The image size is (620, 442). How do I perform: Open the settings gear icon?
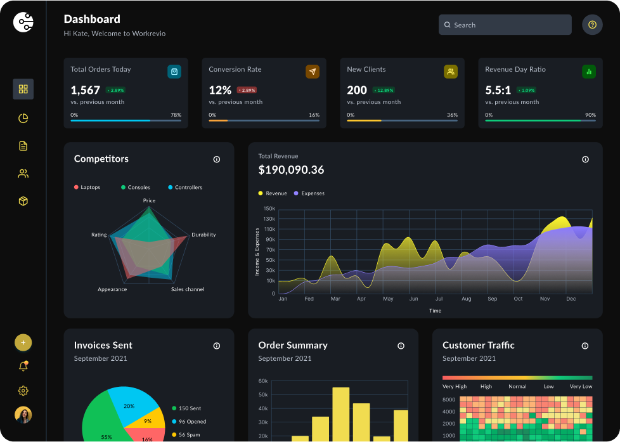point(23,391)
